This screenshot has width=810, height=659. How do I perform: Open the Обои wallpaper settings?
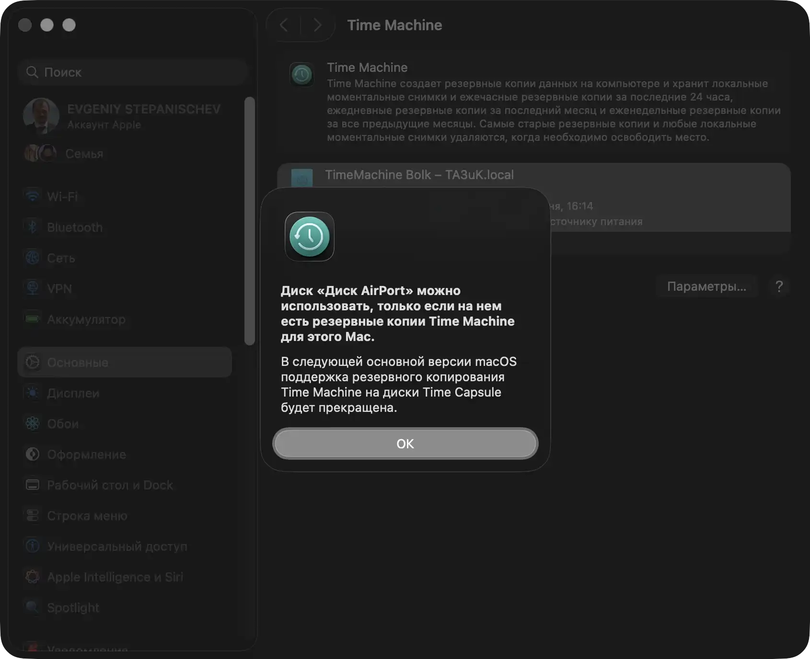click(x=125, y=423)
